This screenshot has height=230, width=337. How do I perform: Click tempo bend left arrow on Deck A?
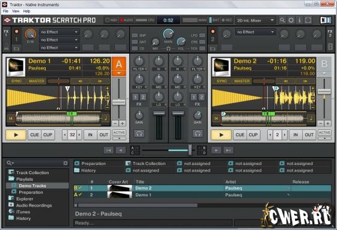pyautogui.click(x=81, y=81)
